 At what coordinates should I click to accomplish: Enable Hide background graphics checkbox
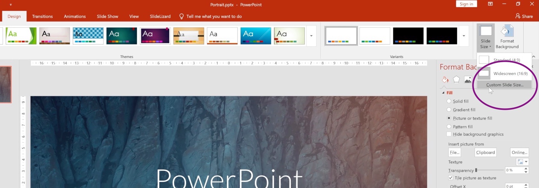click(449, 134)
